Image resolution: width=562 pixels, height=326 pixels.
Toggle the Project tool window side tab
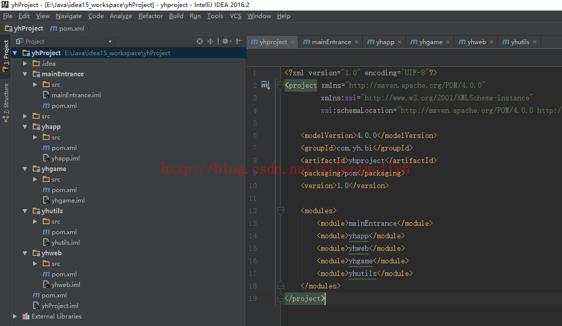pyautogui.click(x=6, y=56)
